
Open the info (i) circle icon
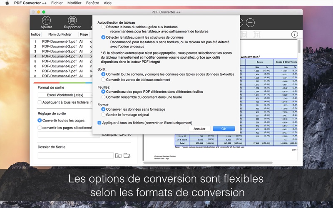294,35
